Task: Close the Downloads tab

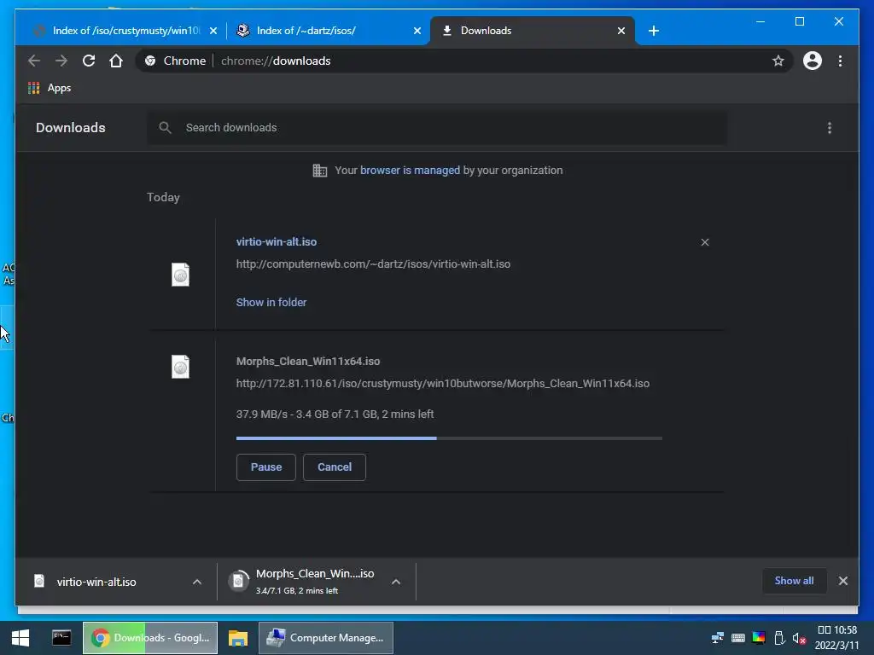Action: pyautogui.click(x=621, y=31)
